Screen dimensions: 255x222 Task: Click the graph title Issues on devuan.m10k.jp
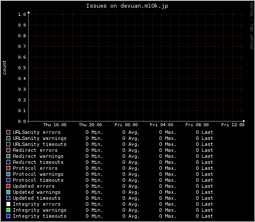coord(127,6)
